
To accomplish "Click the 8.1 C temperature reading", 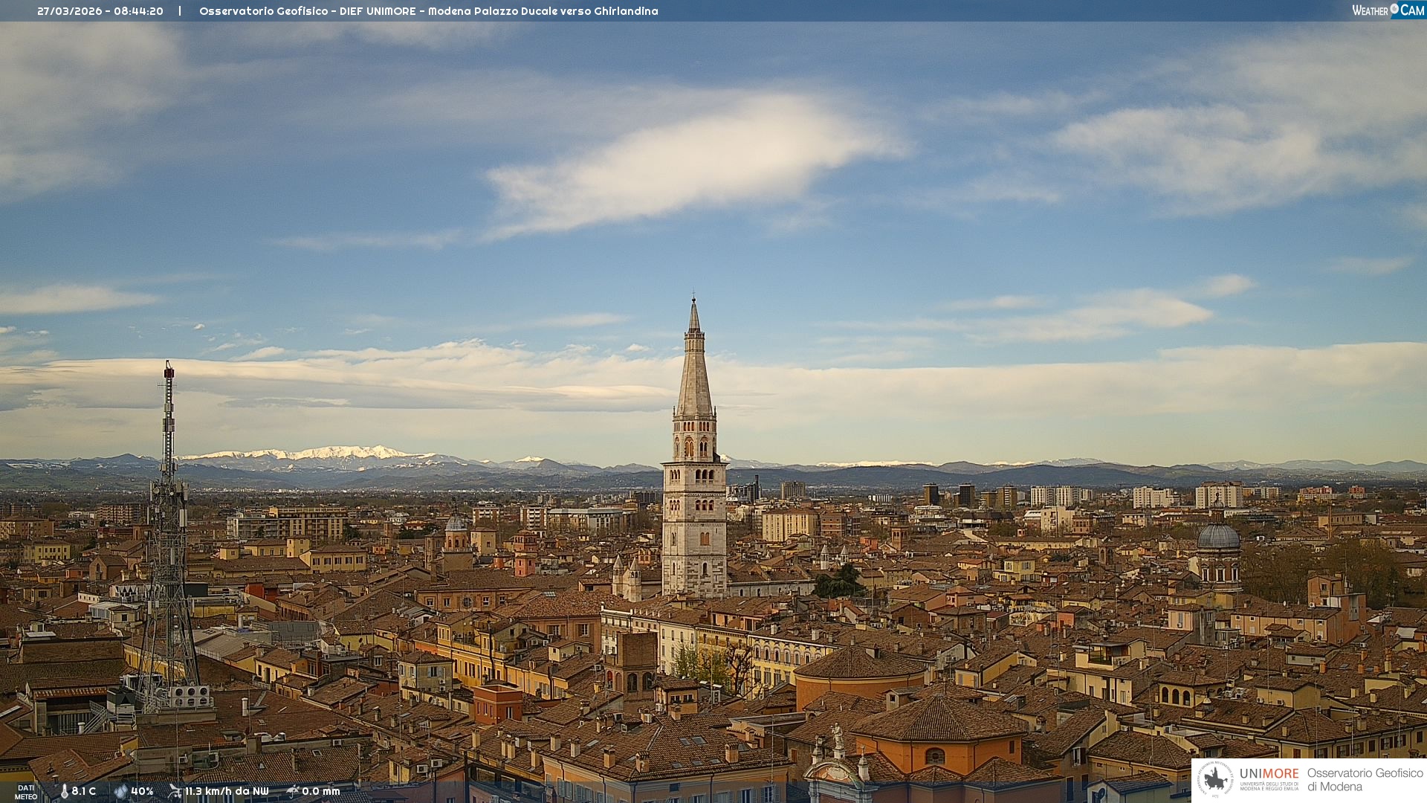I will tap(84, 791).
